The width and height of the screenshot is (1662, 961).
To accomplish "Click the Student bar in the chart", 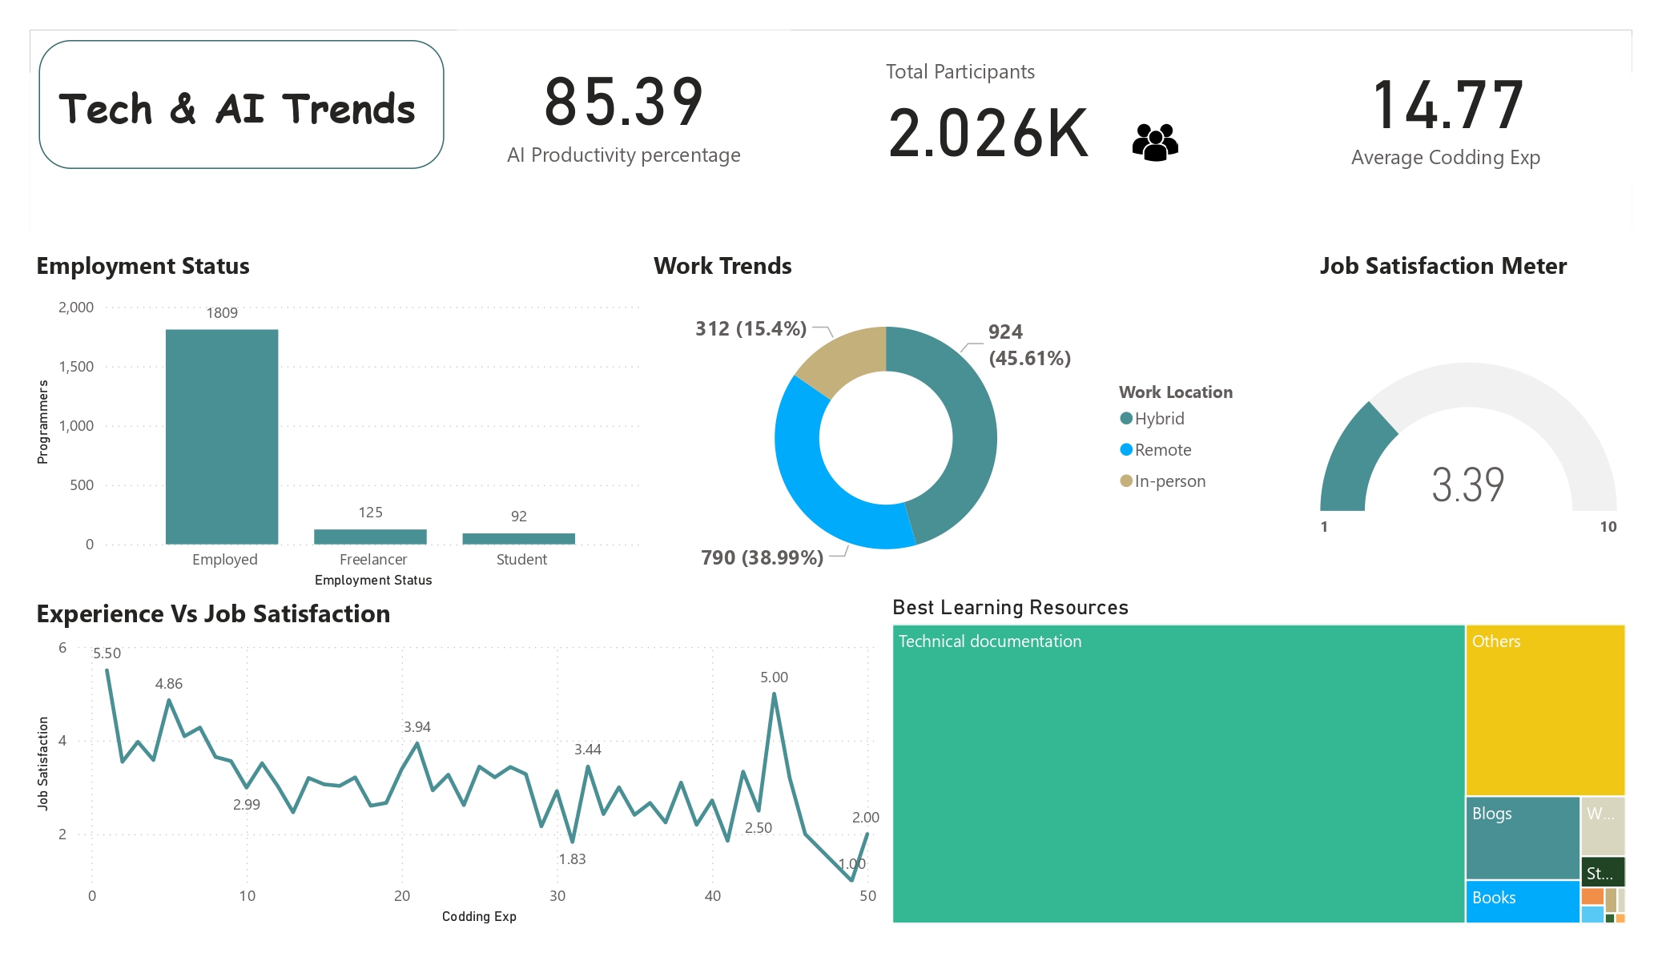I will pyautogui.click(x=519, y=539).
